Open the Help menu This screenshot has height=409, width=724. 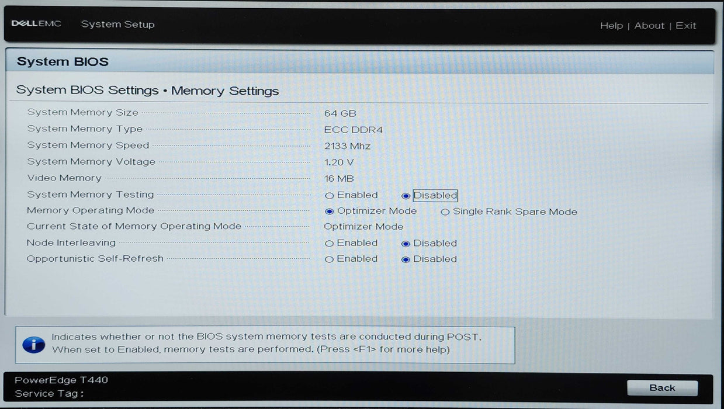point(611,26)
